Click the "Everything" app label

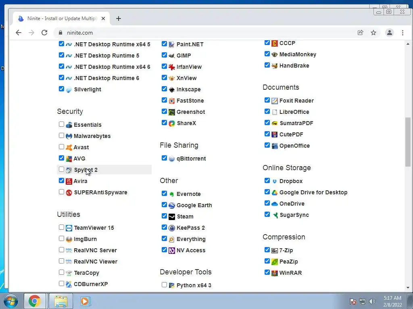pyautogui.click(x=191, y=239)
